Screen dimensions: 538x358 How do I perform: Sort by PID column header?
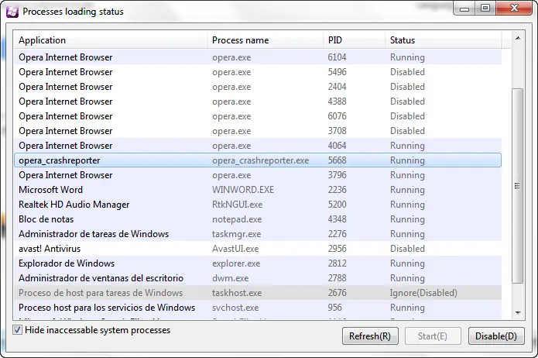tap(354, 40)
